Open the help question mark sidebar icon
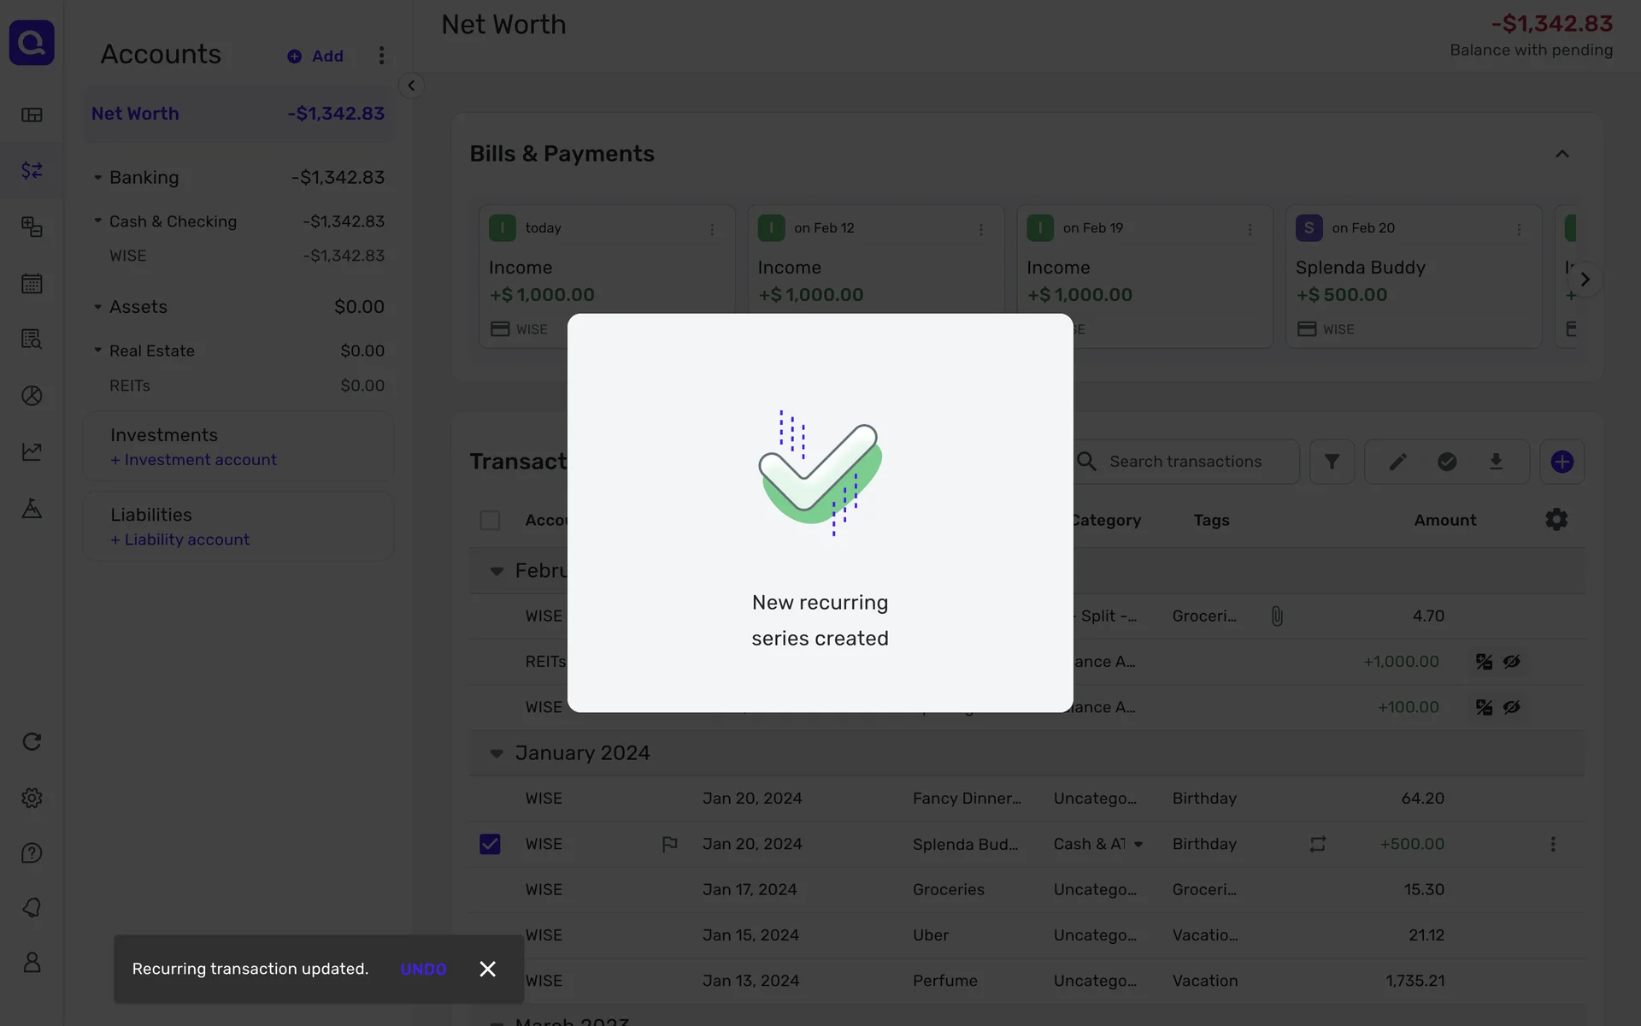This screenshot has width=1641, height=1026. point(32,853)
